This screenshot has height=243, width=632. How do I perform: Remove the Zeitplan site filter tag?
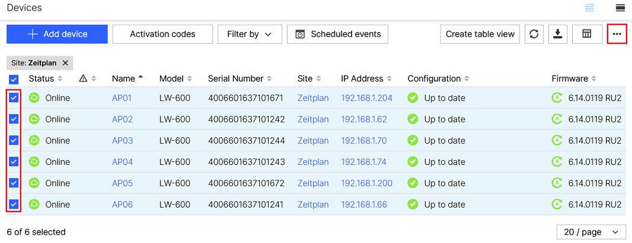(65, 63)
